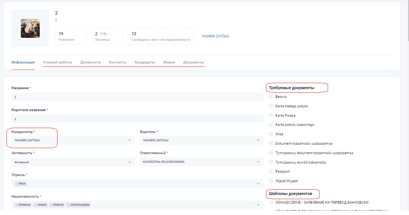409x215 pixels.
Task: Open the Работают count card
Action: [x=70, y=36]
